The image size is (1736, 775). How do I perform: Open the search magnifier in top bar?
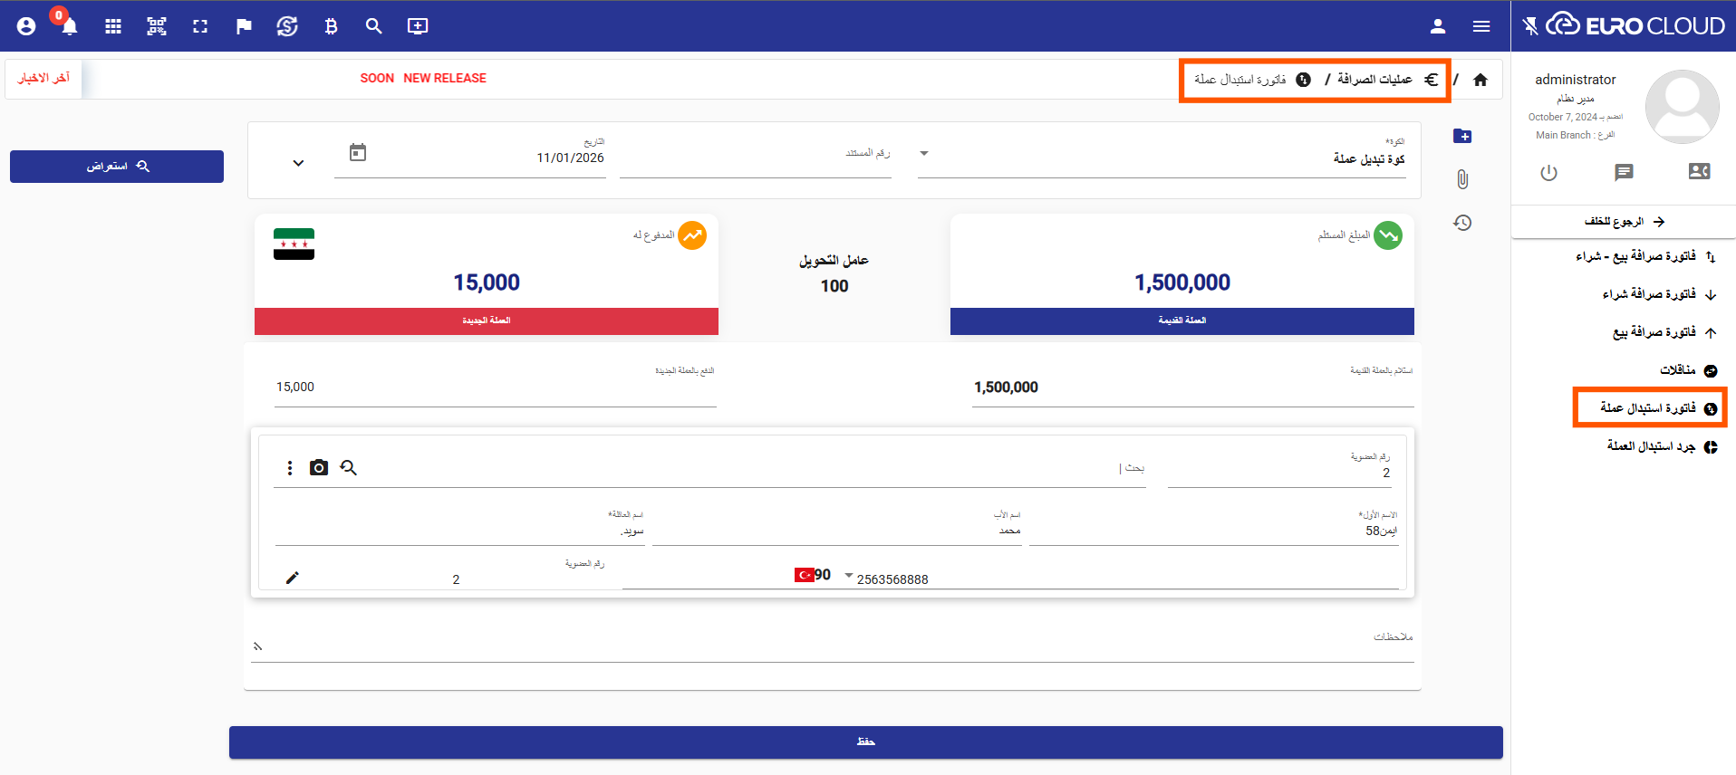point(373,26)
